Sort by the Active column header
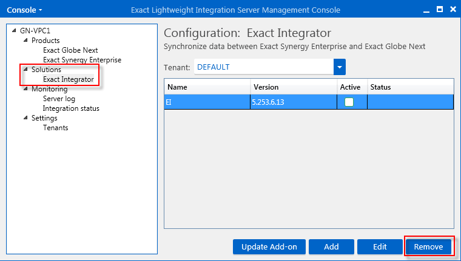The image size is (461, 261). coord(352,87)
